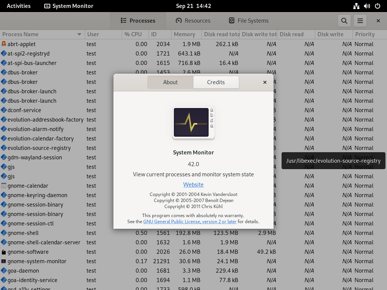Click the gnome-keyring-daemon process icon
The height and width of the screenshot is (290, 387).
click(x=4, y=195)
